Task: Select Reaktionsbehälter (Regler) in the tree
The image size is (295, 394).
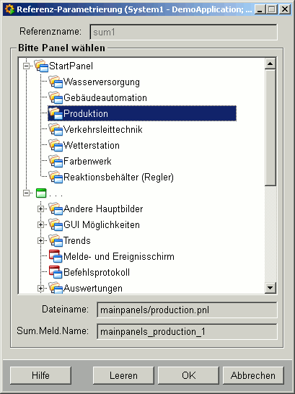Action: (118, 177)
